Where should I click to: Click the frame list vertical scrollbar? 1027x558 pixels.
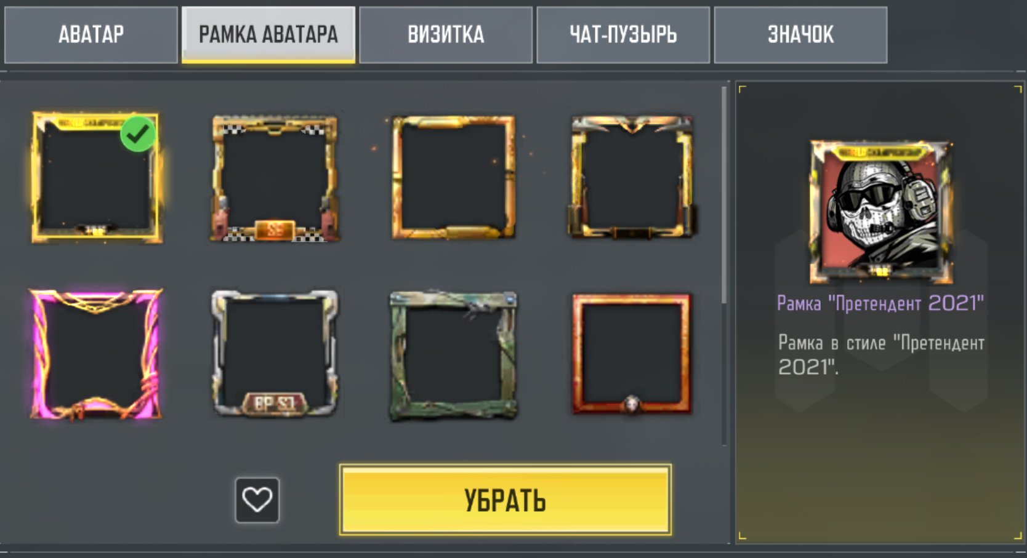pyautogui.click(x=724, y=266)
